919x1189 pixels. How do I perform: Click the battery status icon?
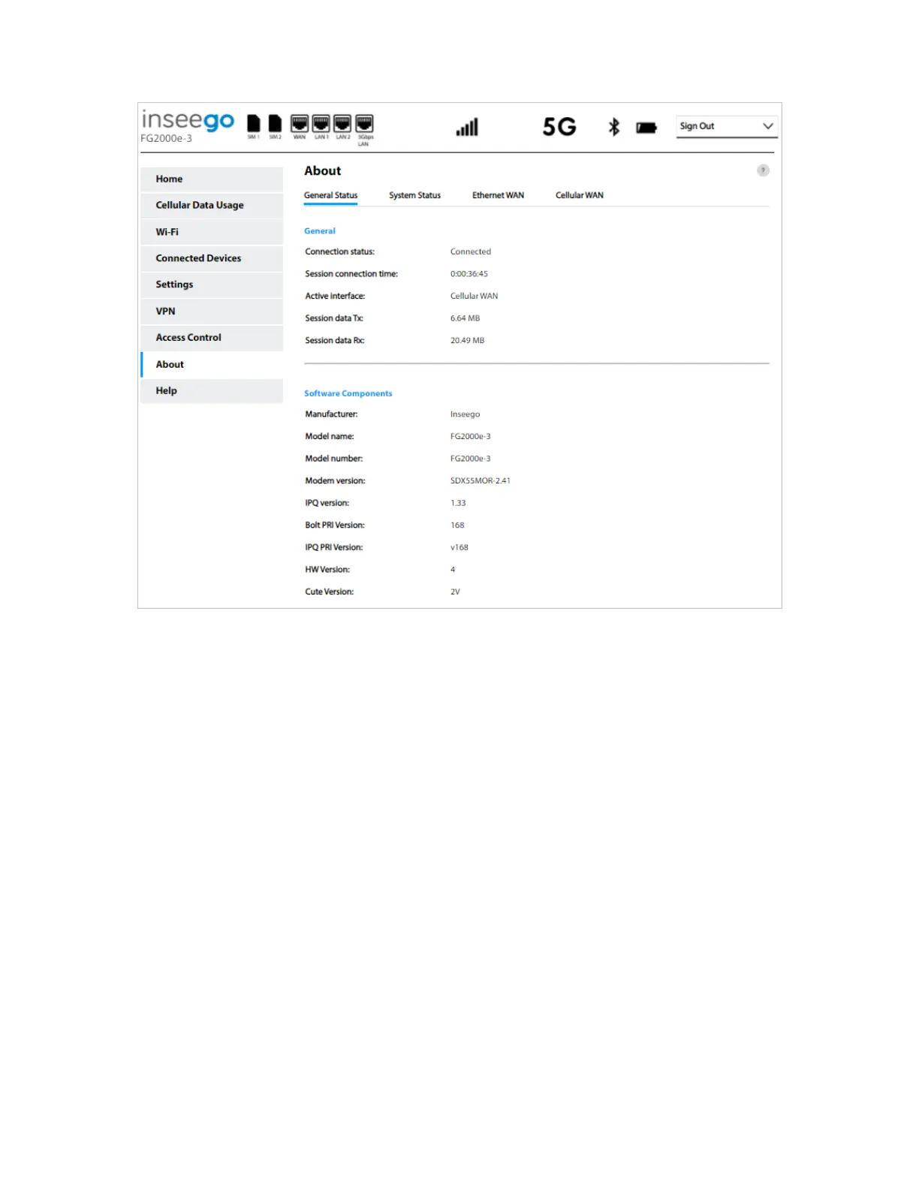pos(646,128)
